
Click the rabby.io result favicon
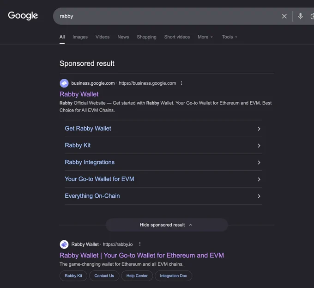click(64, 244)
